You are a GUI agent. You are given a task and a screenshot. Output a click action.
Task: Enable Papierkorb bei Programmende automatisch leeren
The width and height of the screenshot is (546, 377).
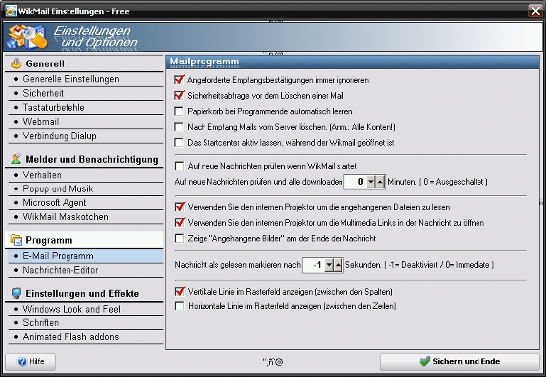[x=179, y=111]
